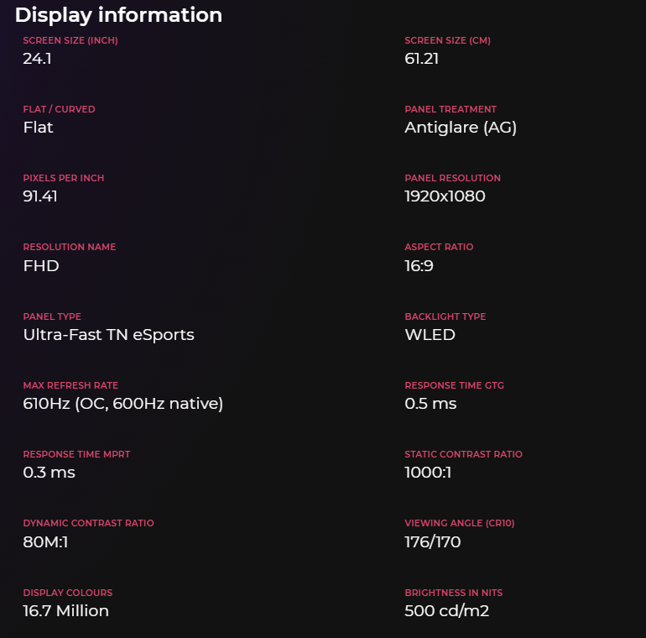Click the 0.3 ms response time MPRT value
The width and height of the screenshot is (646, 638).
(x=49, y=473)
